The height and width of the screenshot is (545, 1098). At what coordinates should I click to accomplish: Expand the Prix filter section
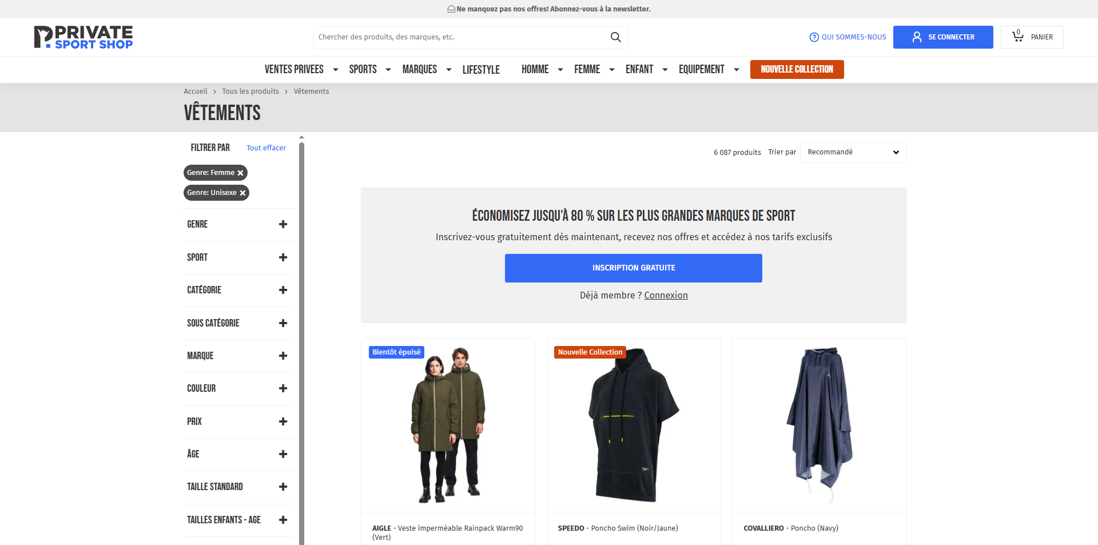click(x=237, y=421)
